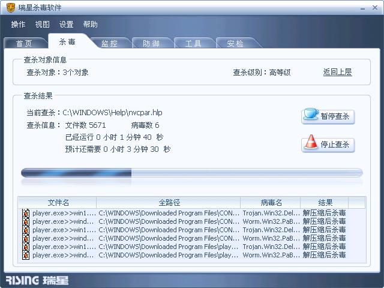Switch to the 工具 tab
This screenshot has height=288, width=384.
pos(193,43)
